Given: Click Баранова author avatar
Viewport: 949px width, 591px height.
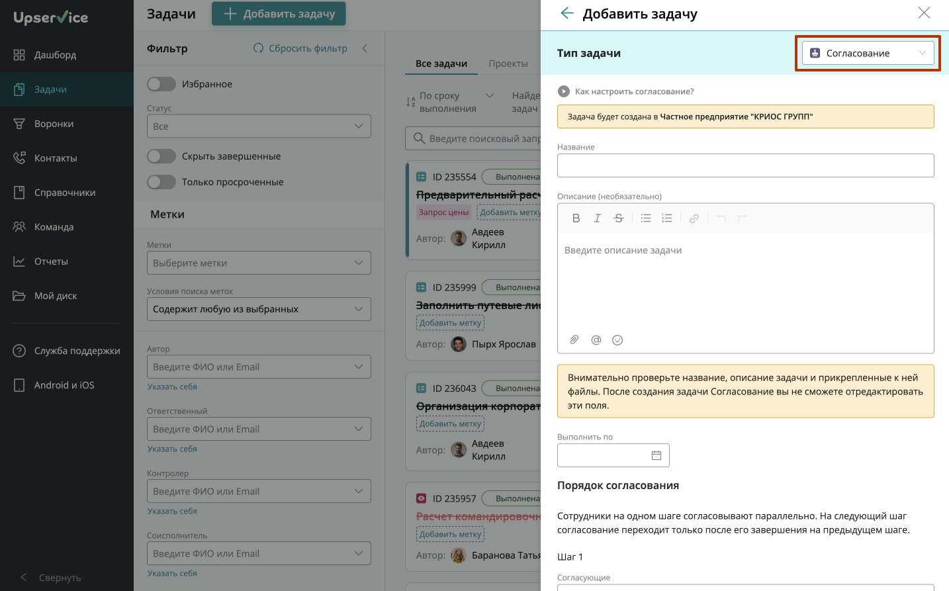Looking at the screenshot, I should (x=459, y=555).
